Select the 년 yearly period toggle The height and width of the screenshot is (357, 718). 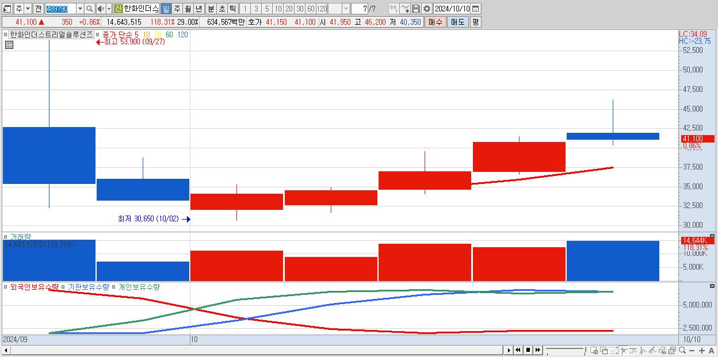point(198,9)
